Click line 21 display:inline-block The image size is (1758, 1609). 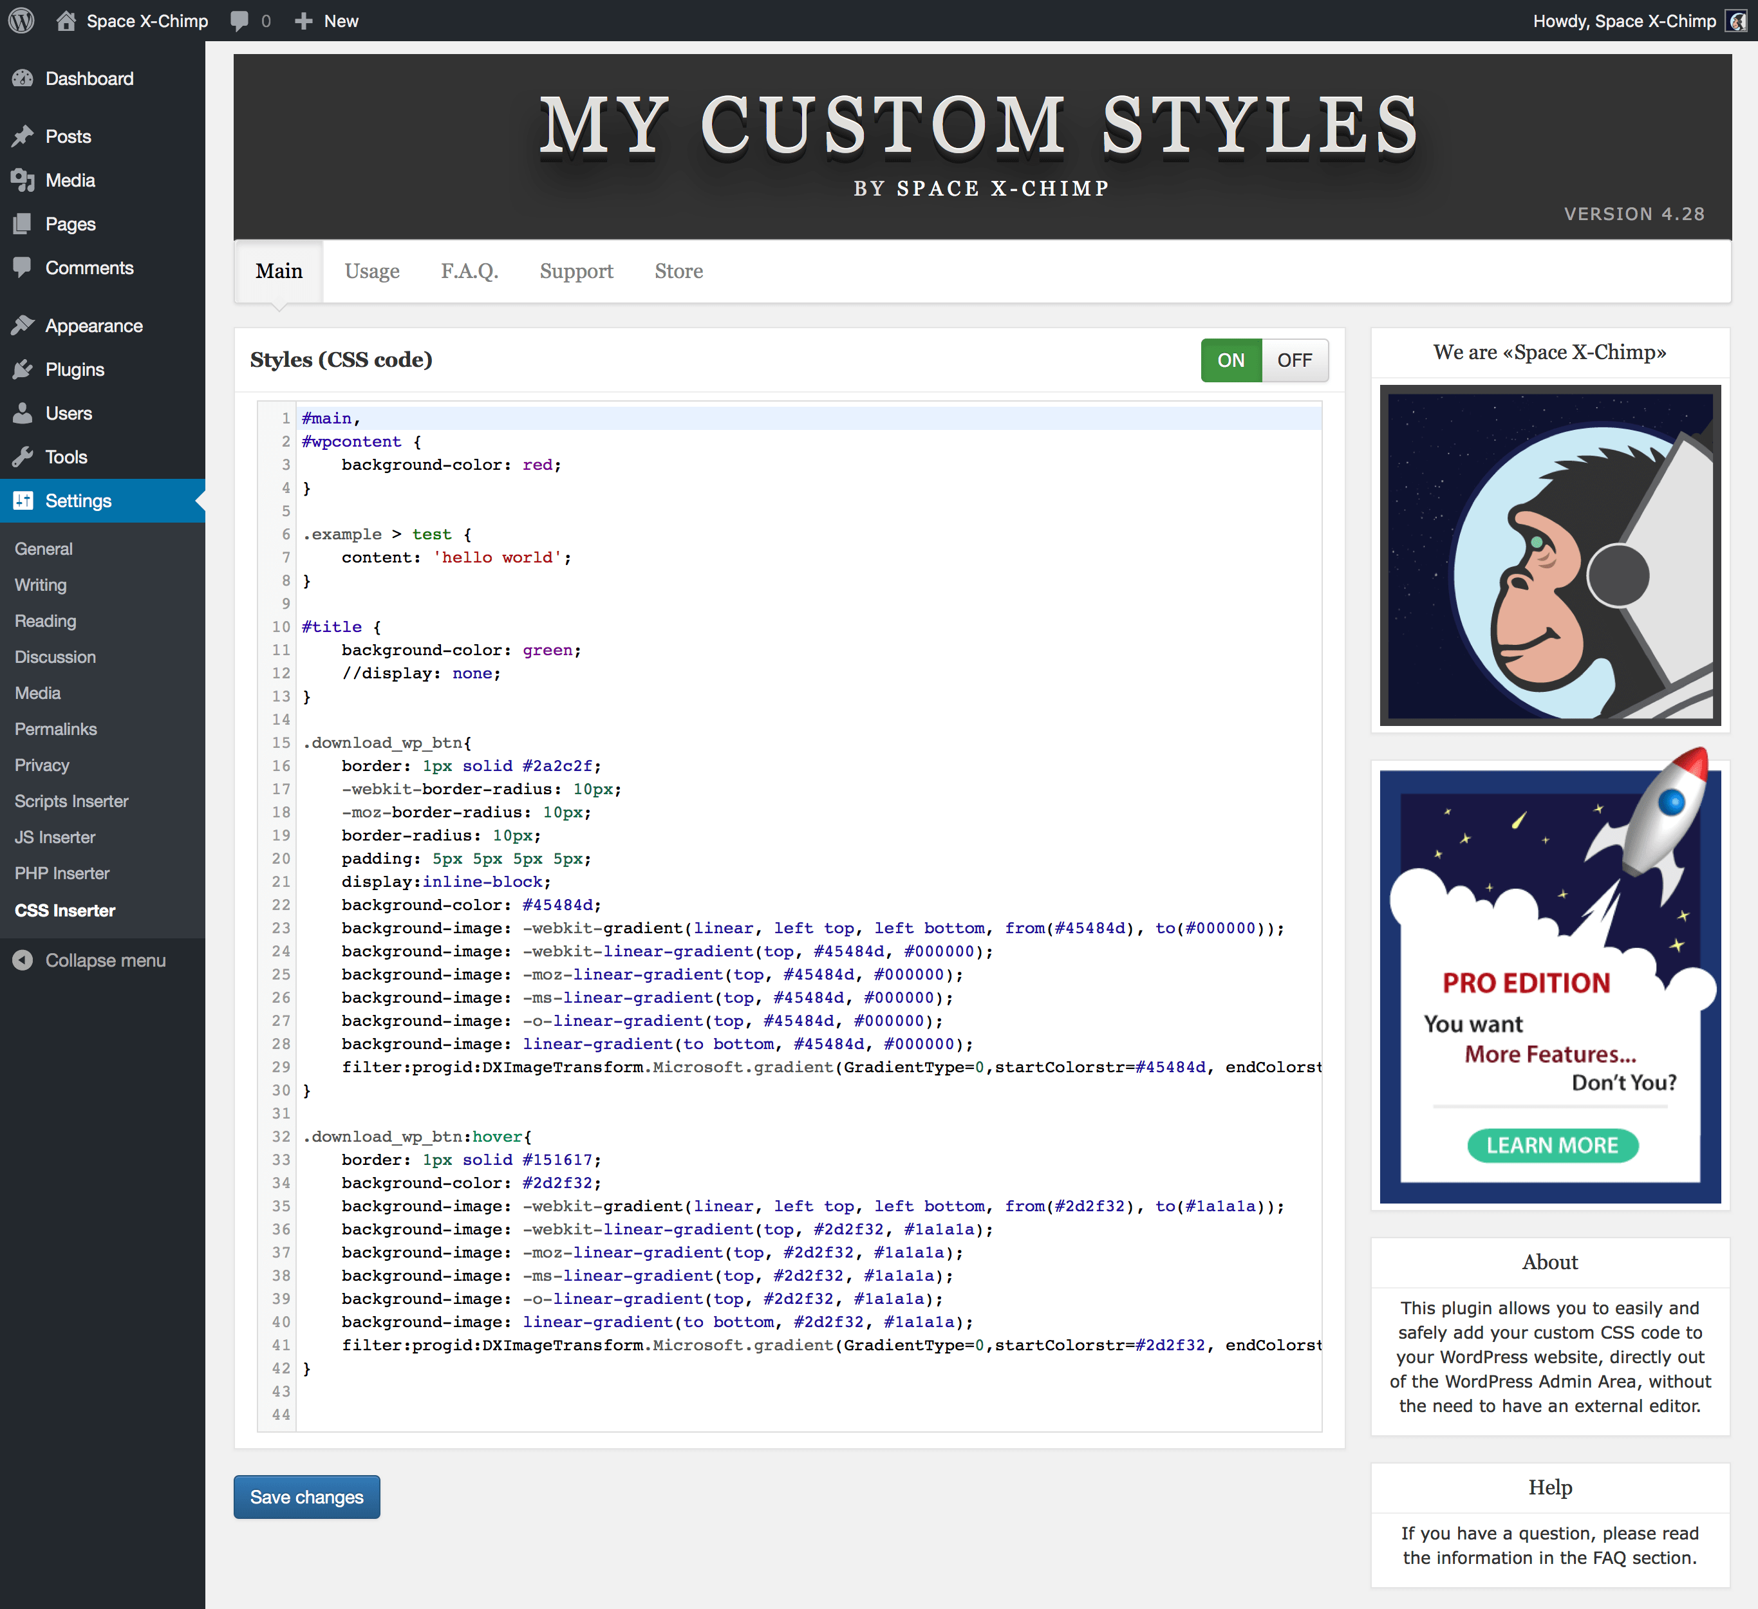(x=447, y=882)
